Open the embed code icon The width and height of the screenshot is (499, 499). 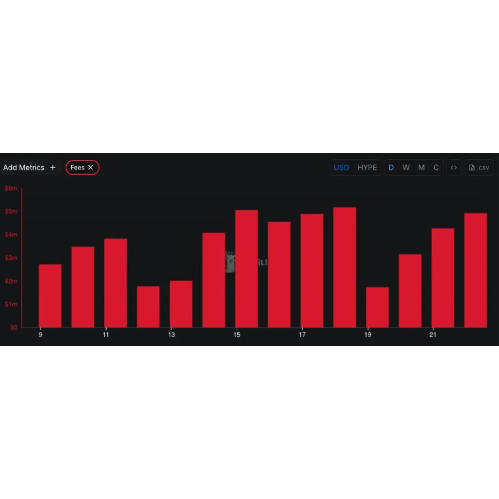(454, 168)
